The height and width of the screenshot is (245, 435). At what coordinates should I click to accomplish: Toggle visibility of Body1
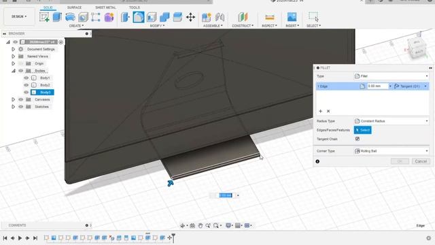pyautogui.click(x=27, y=78)
